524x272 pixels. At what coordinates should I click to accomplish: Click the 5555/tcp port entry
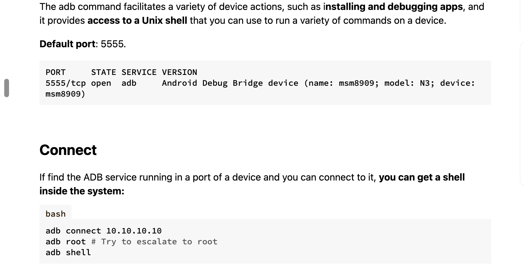(x=66, y=83)
